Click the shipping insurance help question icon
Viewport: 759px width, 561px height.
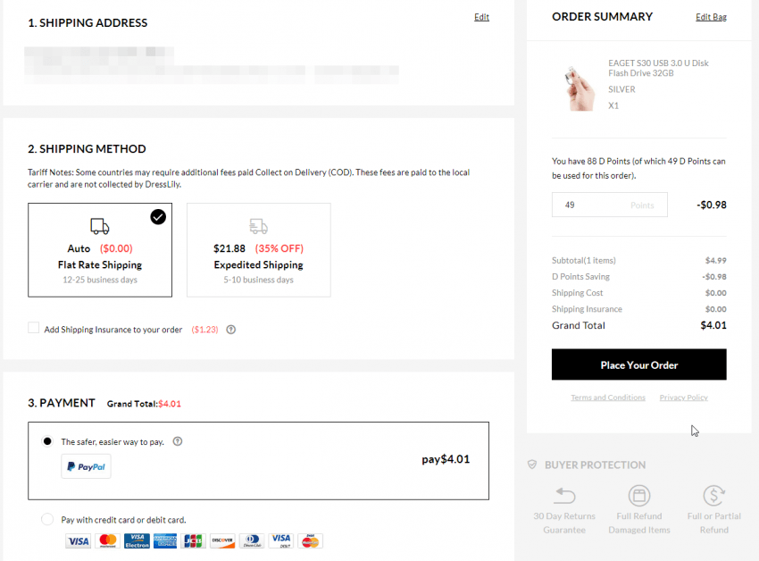click(231, 330)
